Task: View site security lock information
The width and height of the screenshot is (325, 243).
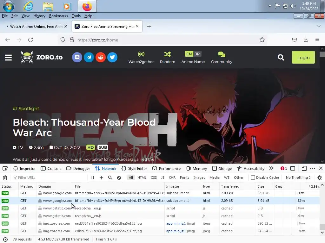Action: tap(72, 40)
